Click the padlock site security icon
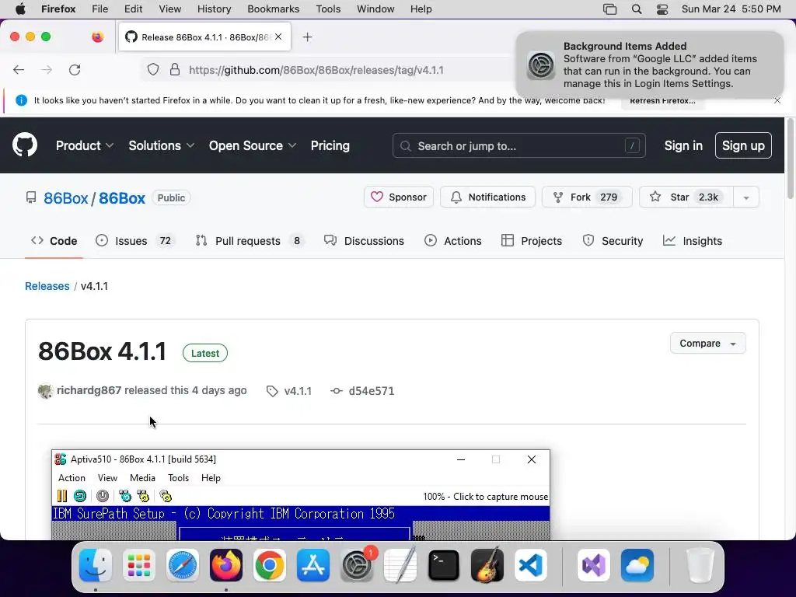The image size is (796, 597). [175, 69]
